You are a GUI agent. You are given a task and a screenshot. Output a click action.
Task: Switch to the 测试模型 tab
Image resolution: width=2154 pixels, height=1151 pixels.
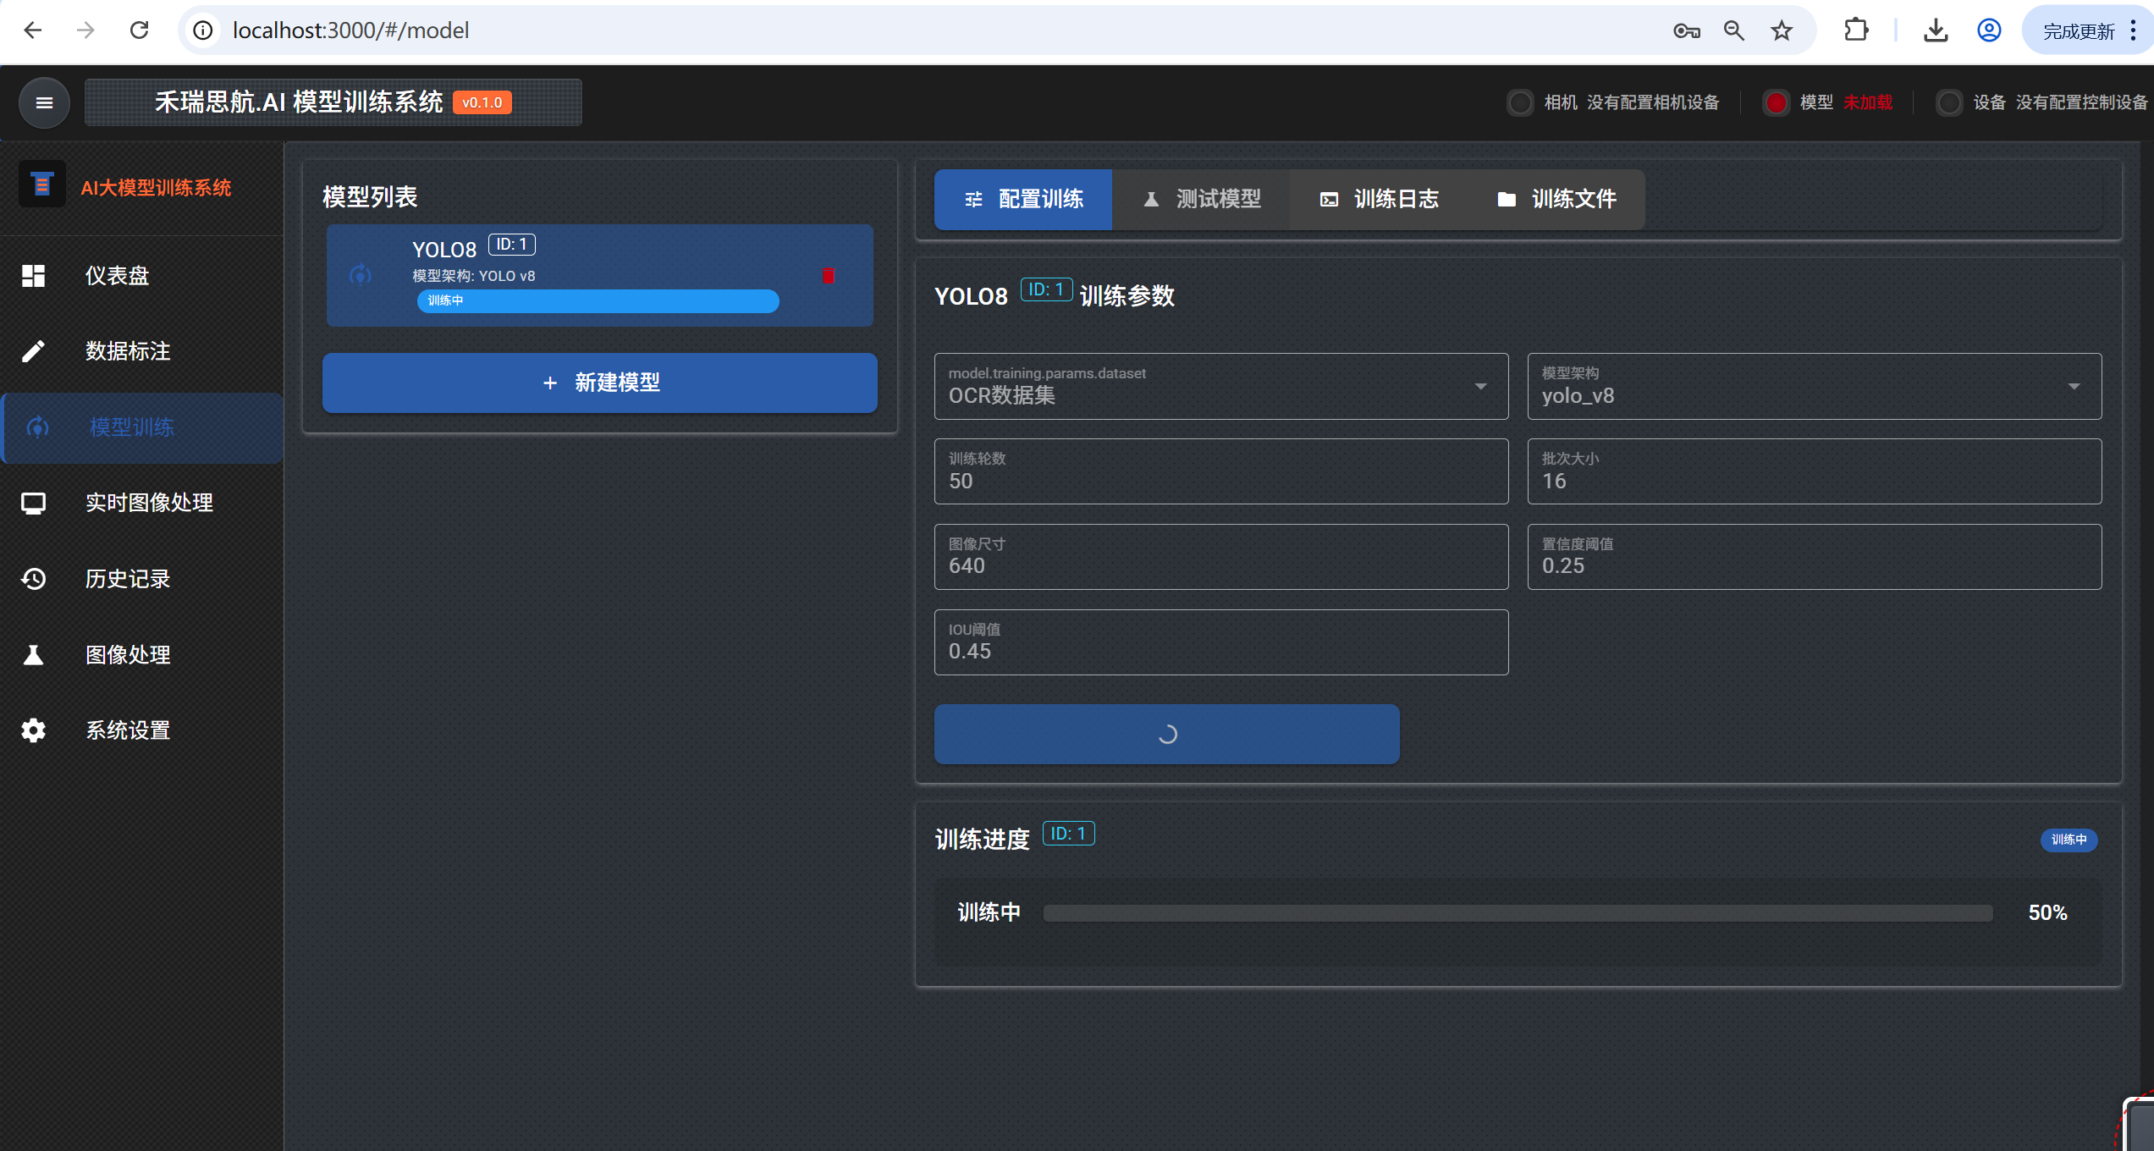click(x=1200, y=200)
